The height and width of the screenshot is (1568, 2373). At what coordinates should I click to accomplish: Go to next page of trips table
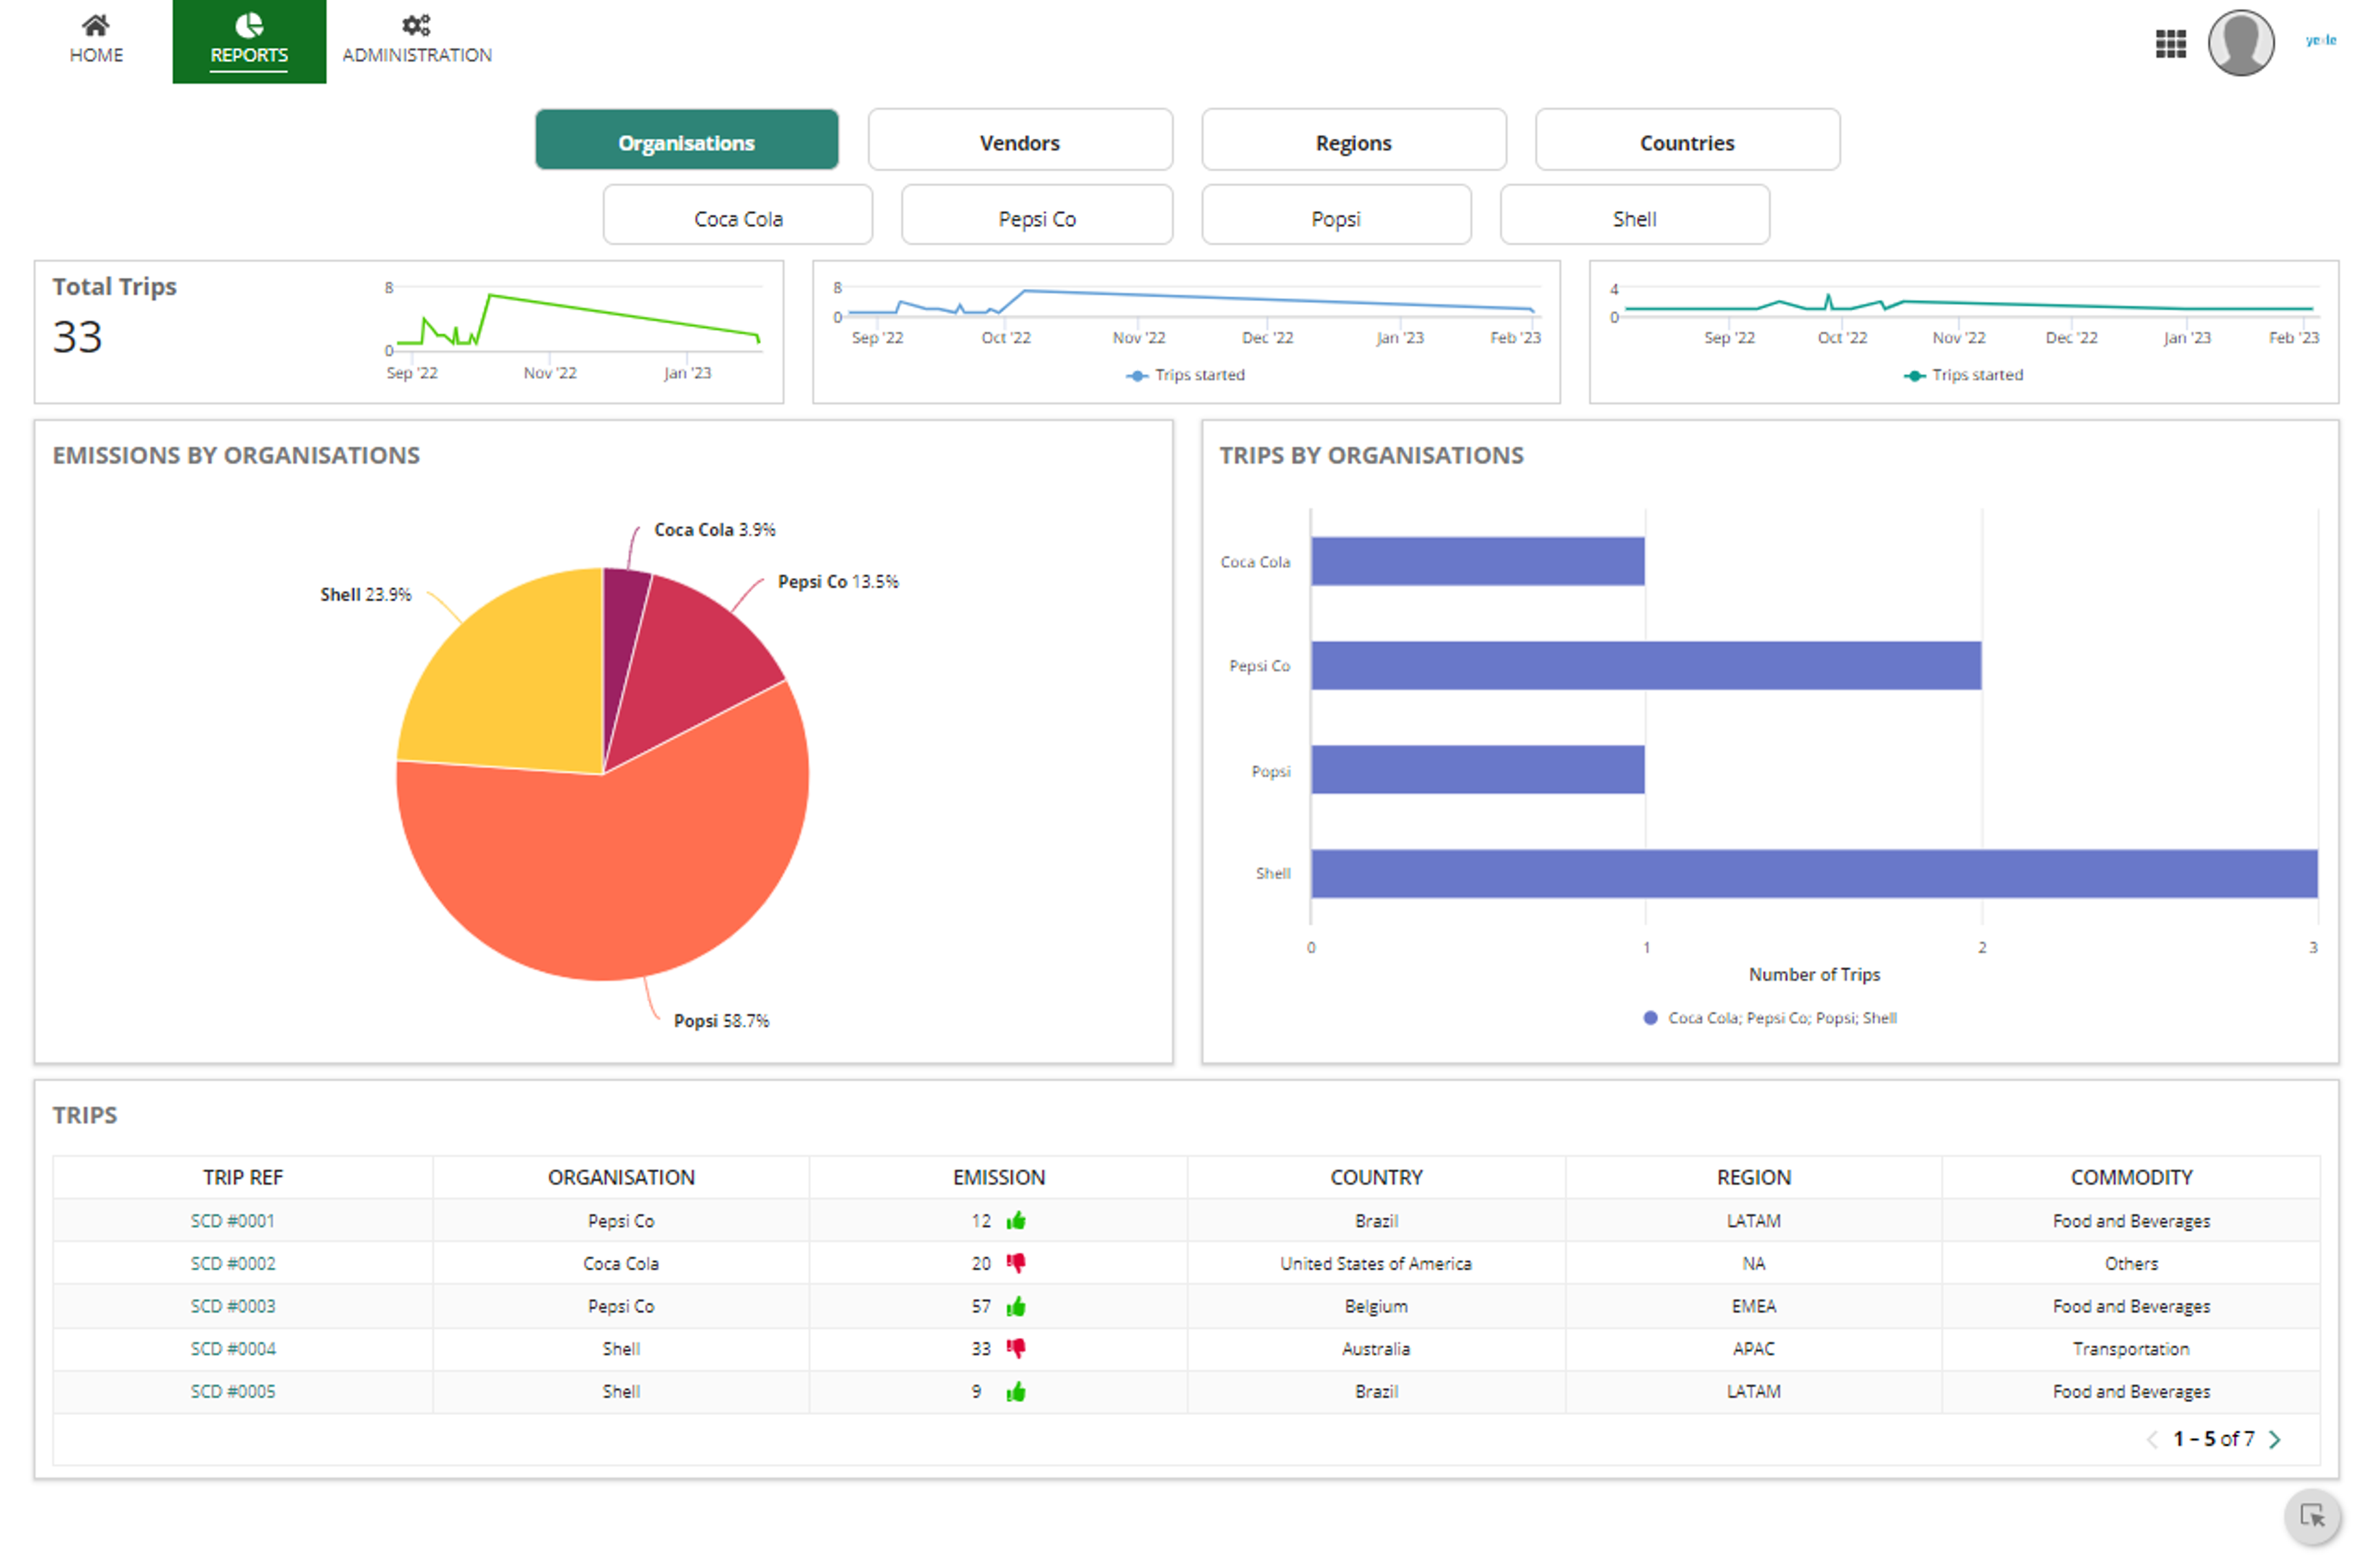click(x=2276, y=1440)
